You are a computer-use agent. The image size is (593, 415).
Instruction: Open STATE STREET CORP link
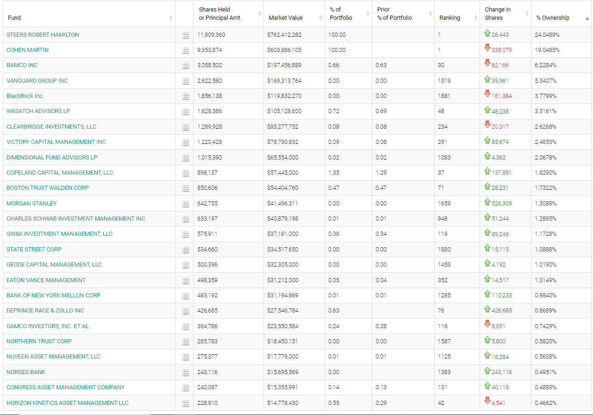[34, 250]
